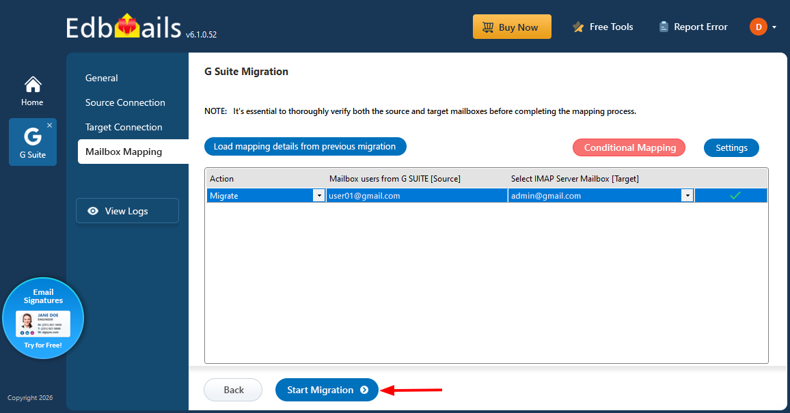Image resolution: width=790 pixels, height=413 pixels.
Task: Toggle Conditional Mapping
Action: (629, 147)
